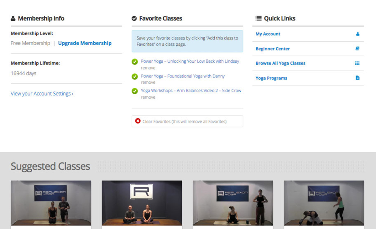Browse All Yoga Classes
Viewport: 376px width, 229px height.
280,63
